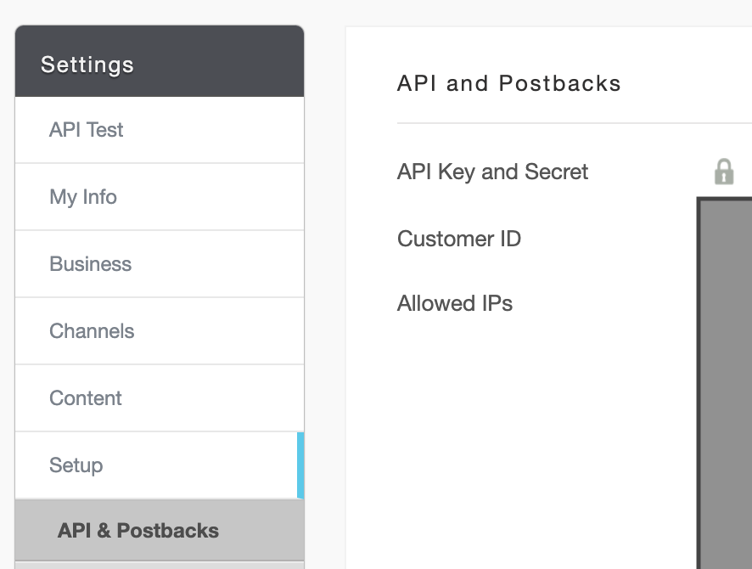Viewport: 752px width, 569px height.
Task: Click the blue active indicator on Setup
Action: tap(300, 465)
